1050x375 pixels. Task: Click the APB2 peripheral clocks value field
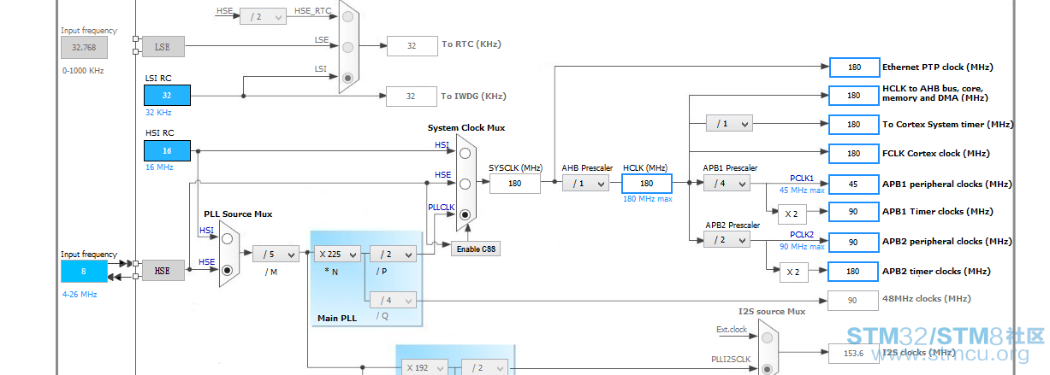coord(854,242)
